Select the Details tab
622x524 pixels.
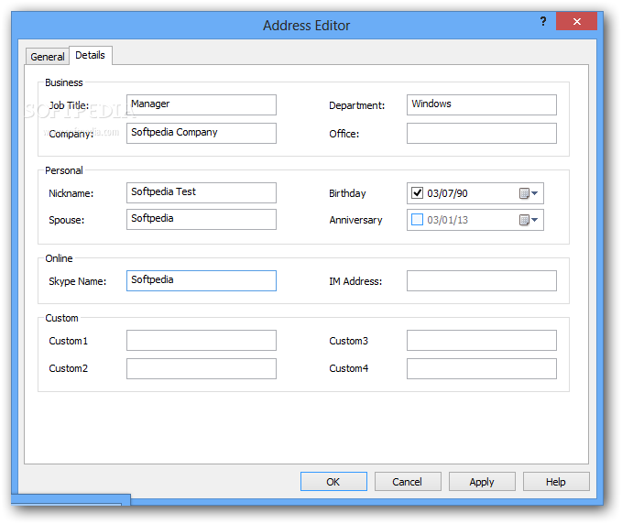click(91, 55)
